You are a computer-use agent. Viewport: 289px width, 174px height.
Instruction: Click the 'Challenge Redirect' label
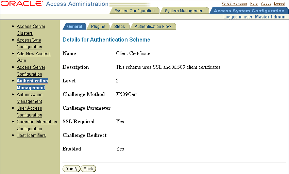(85, 135)
